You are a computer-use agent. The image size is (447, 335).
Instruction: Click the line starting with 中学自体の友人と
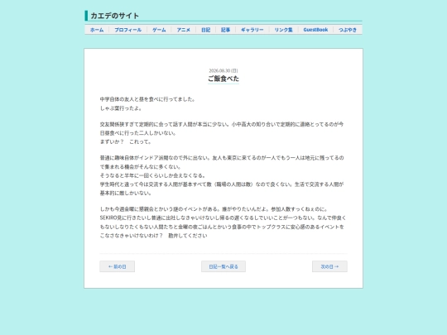pos(147,99)
